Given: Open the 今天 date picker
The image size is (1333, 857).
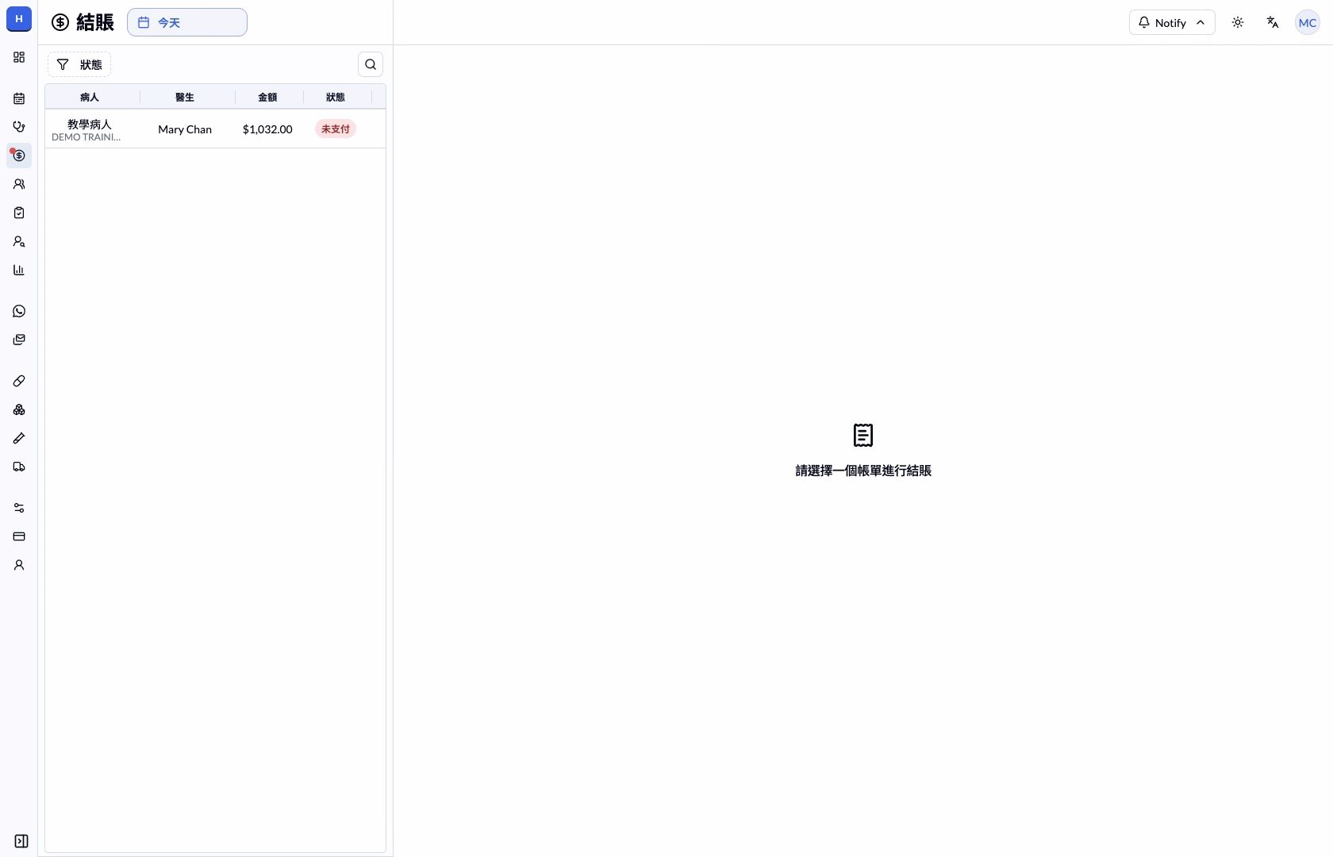Looking at the screenshot, I should coord(187,22).
